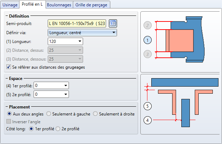Select 'Seulement à gauche' placement option
This screenshot has width=222, height=144.
coord(49,114)
